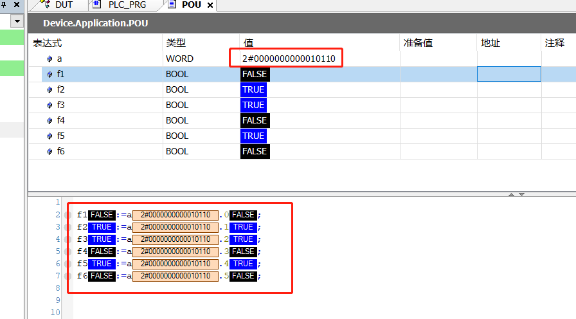Select the 类型 column header
This screenshot has height=319, width=576.
click(x=175, y=43)
